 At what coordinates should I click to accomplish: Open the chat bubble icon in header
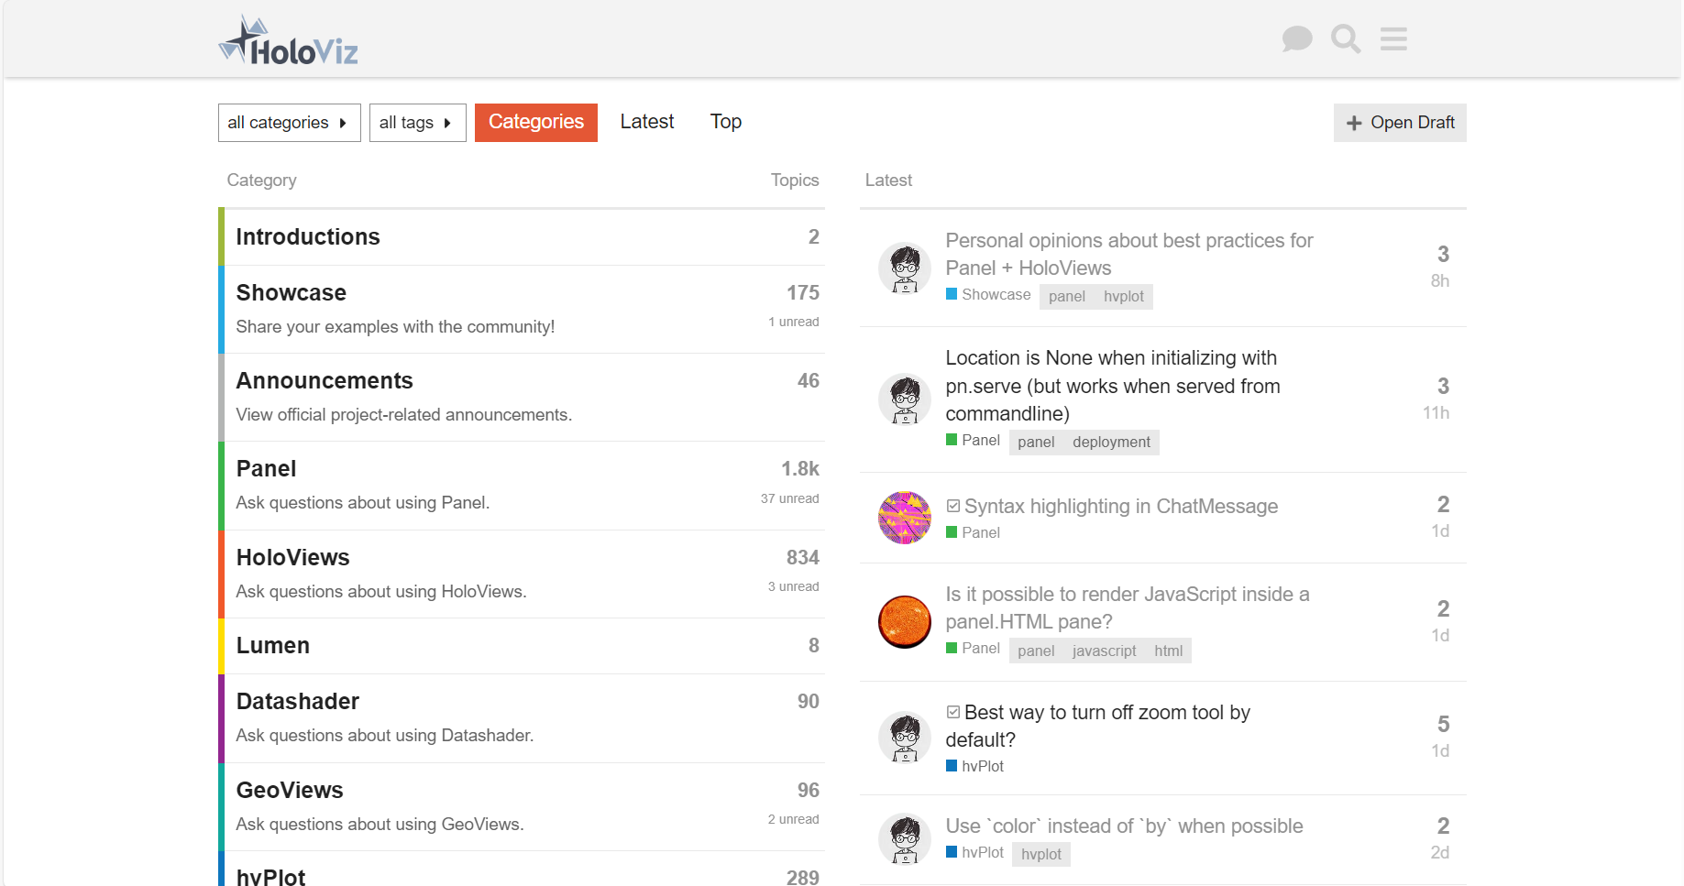[1296, 39]
